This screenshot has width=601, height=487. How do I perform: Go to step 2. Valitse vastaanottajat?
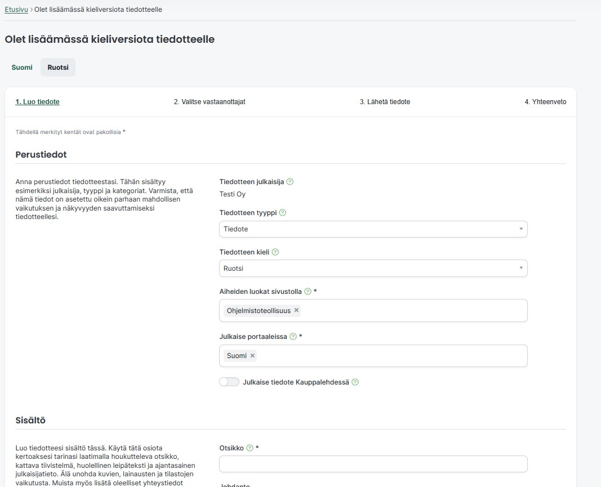210,102
